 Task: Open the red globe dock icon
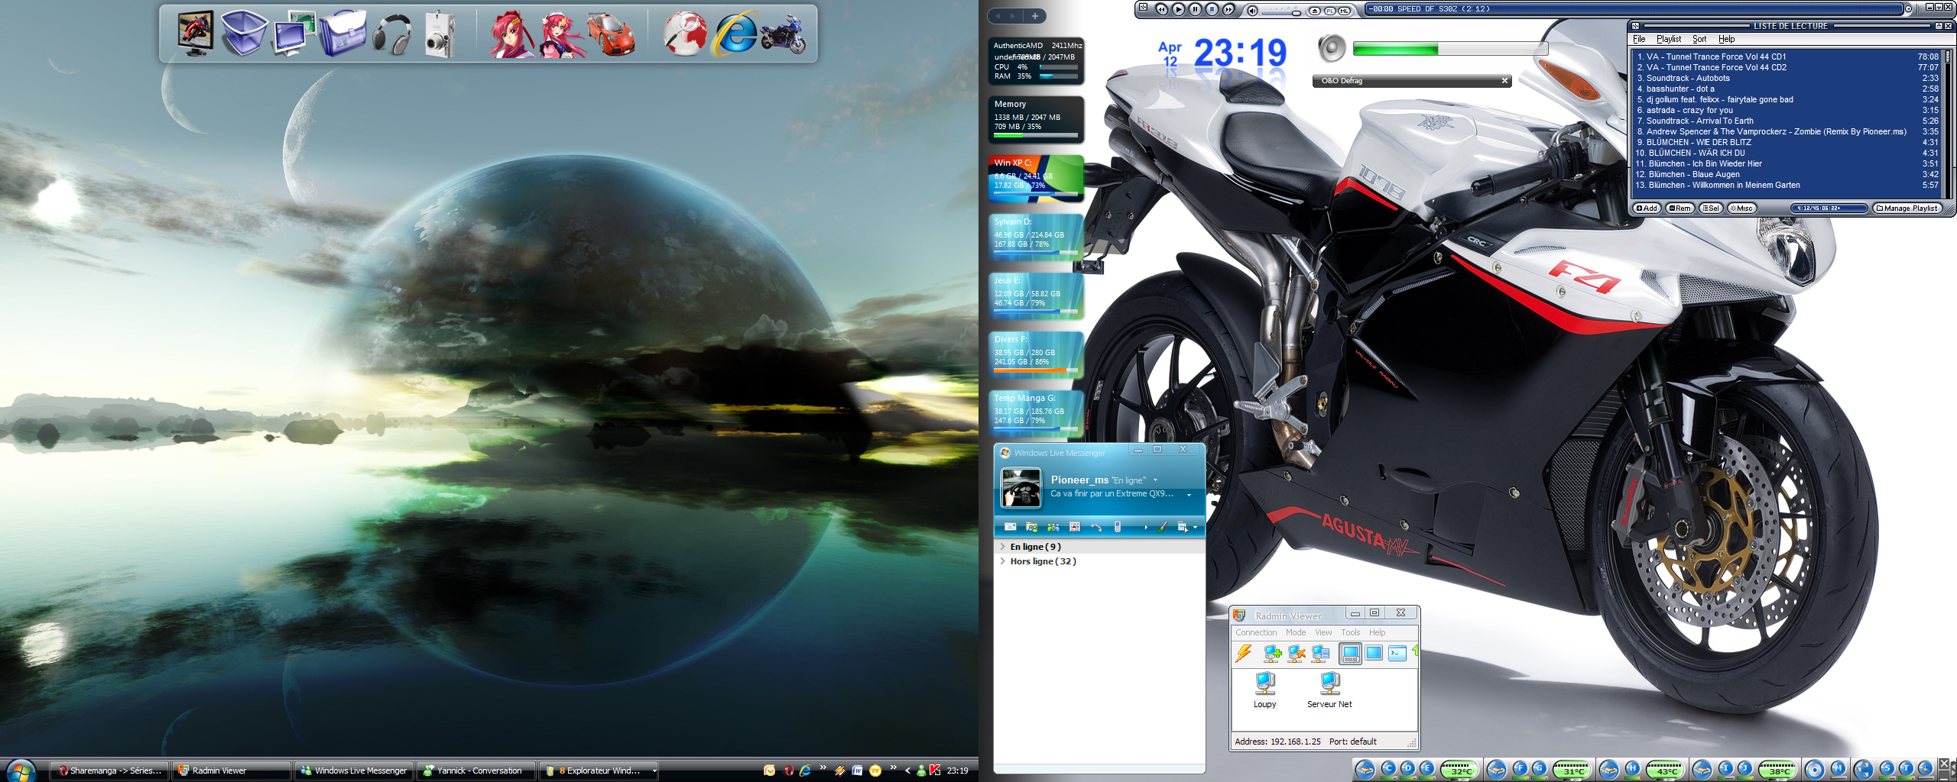(x=684, y=34)
